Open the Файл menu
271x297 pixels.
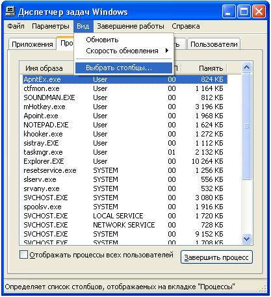pyautogui.click(x=16, y=27)
